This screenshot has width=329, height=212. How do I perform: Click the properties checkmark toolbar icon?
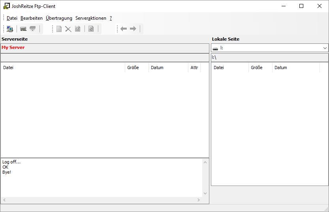point(78,29)
